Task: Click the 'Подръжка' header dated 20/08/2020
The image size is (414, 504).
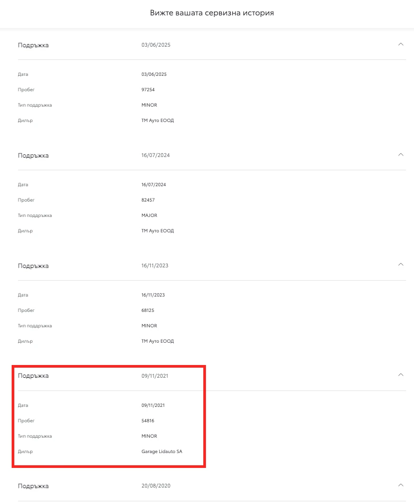Action: (33, 486)
